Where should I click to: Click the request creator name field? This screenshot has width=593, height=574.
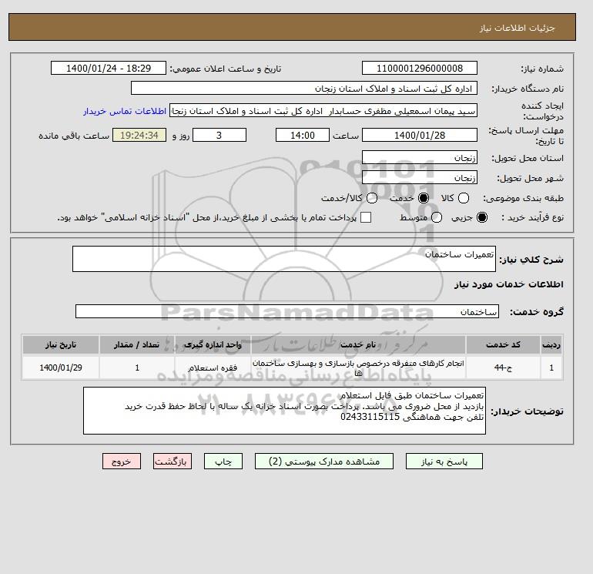323,111
